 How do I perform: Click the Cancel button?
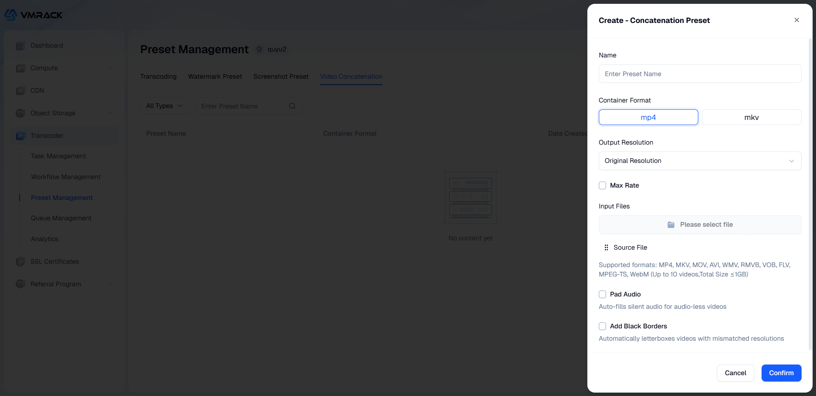tap(736, 373)
